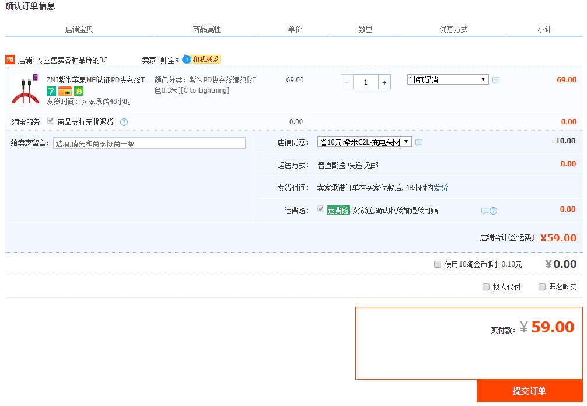Click the unit price 69.00
The height and width of the screenshot is (406, 587).
point(295,80)
